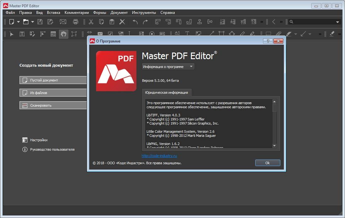This screenshot has height=218, width=345.
Task: Open the Файл menu
Action: (10, 13)
